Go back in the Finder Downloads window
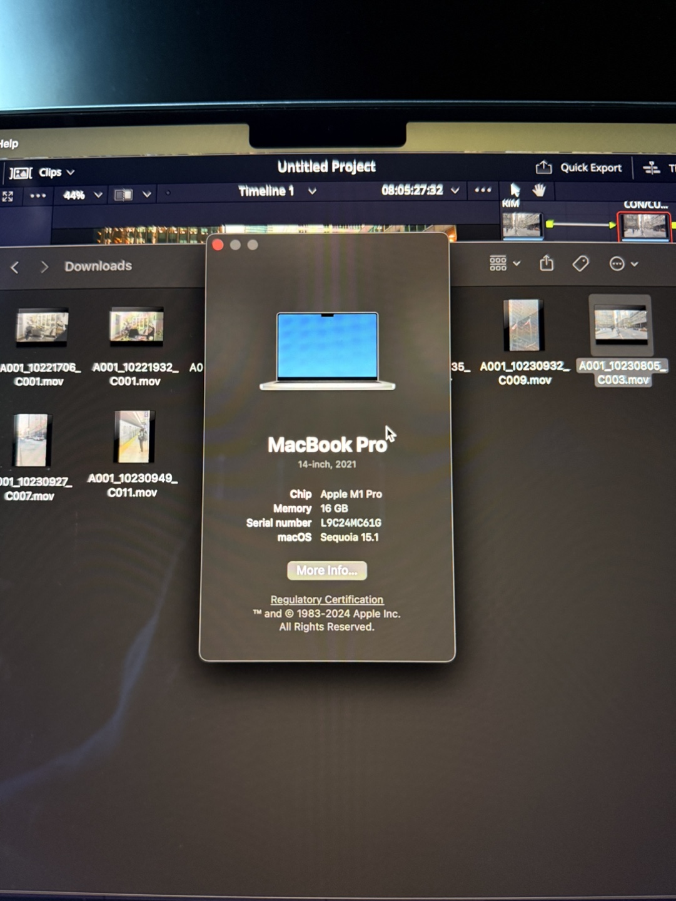The image size is (676, 901). tap(15, 268)
